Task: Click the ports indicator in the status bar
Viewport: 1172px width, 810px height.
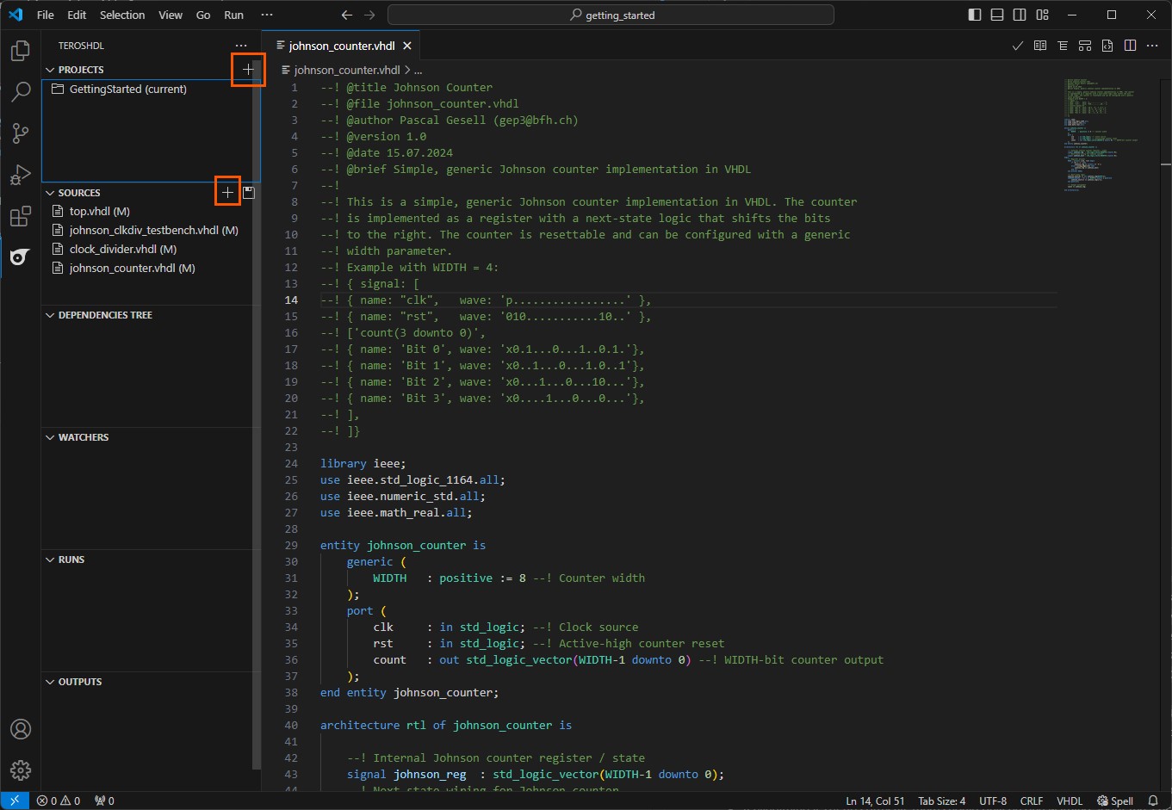Action: click(x=104, y=801)
